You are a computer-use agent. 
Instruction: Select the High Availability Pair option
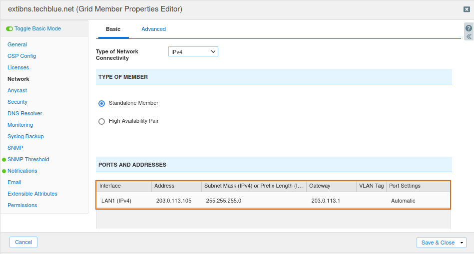click(x=101, y=121)
